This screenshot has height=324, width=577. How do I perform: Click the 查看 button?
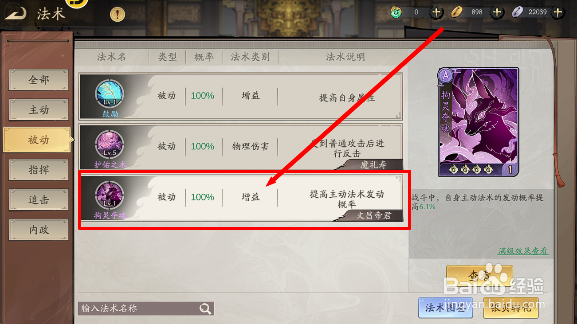click(479, 276)
